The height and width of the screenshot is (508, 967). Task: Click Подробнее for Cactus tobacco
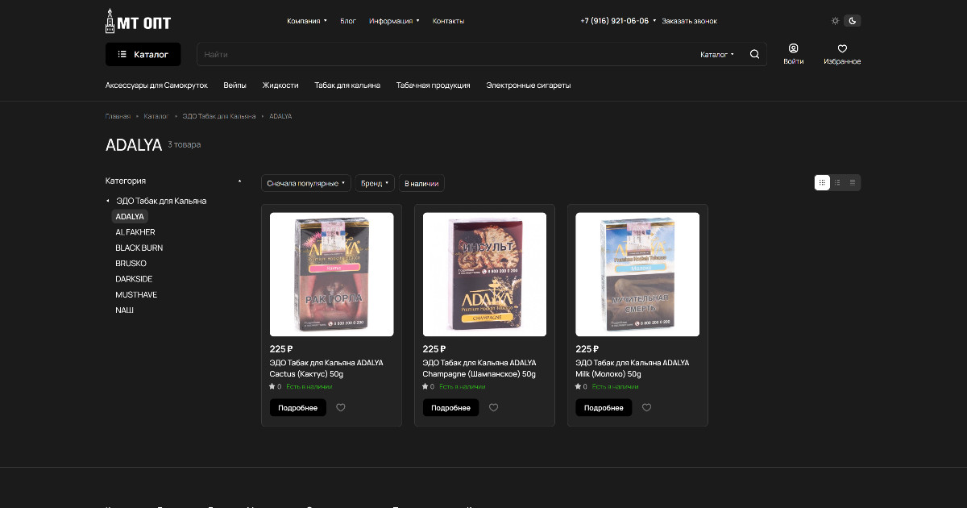[x=298, y=408]
